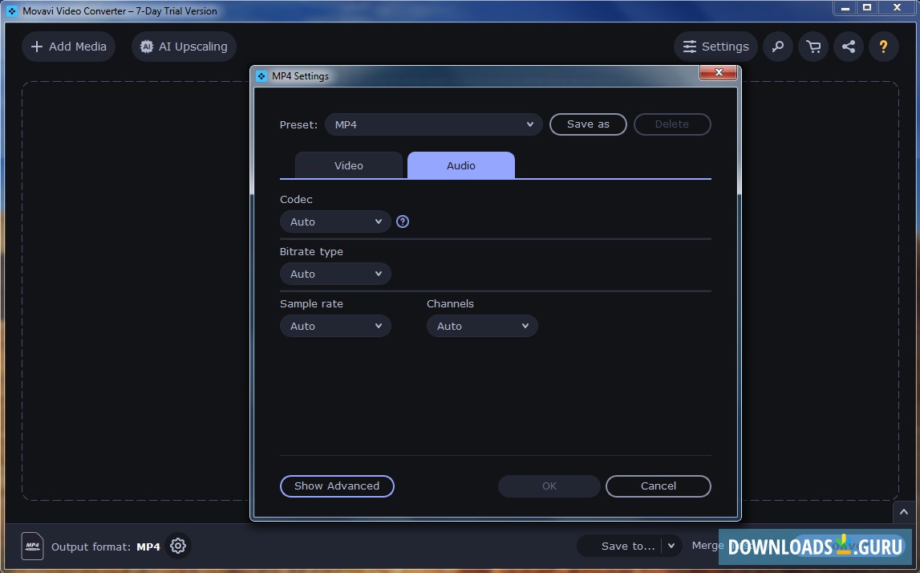This screenshot has width=920, height=573.
Task: Switch to the Video tab
Action: 349,165
